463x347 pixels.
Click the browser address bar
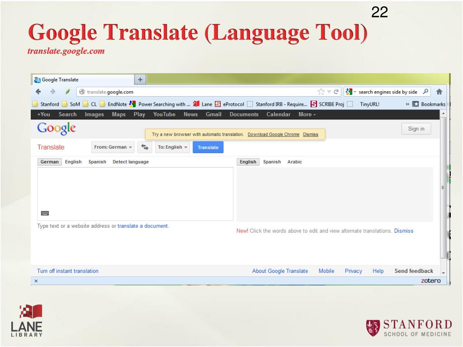pos(208,92)
